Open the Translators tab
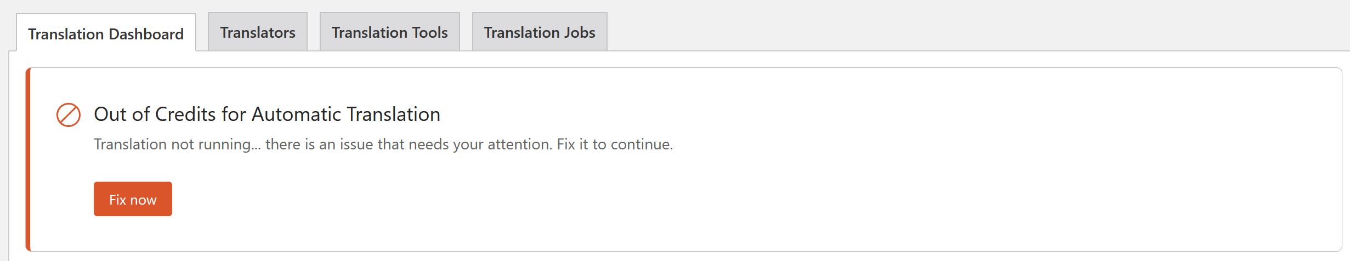The width and height of the screenshot is (1350, 261). (258, 32)
